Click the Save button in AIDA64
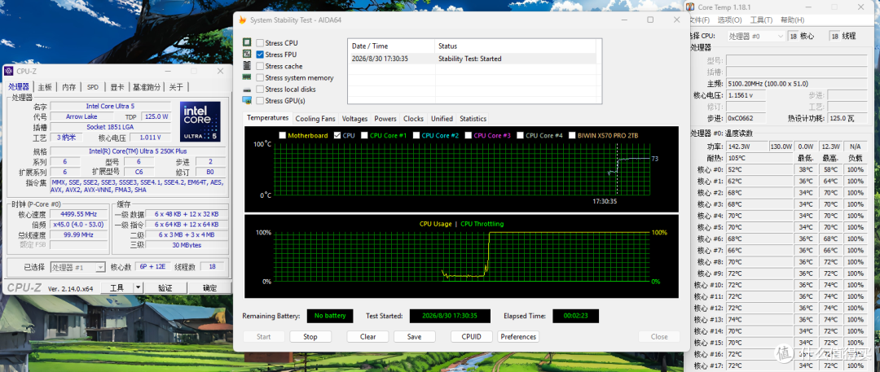 (415, 337)
